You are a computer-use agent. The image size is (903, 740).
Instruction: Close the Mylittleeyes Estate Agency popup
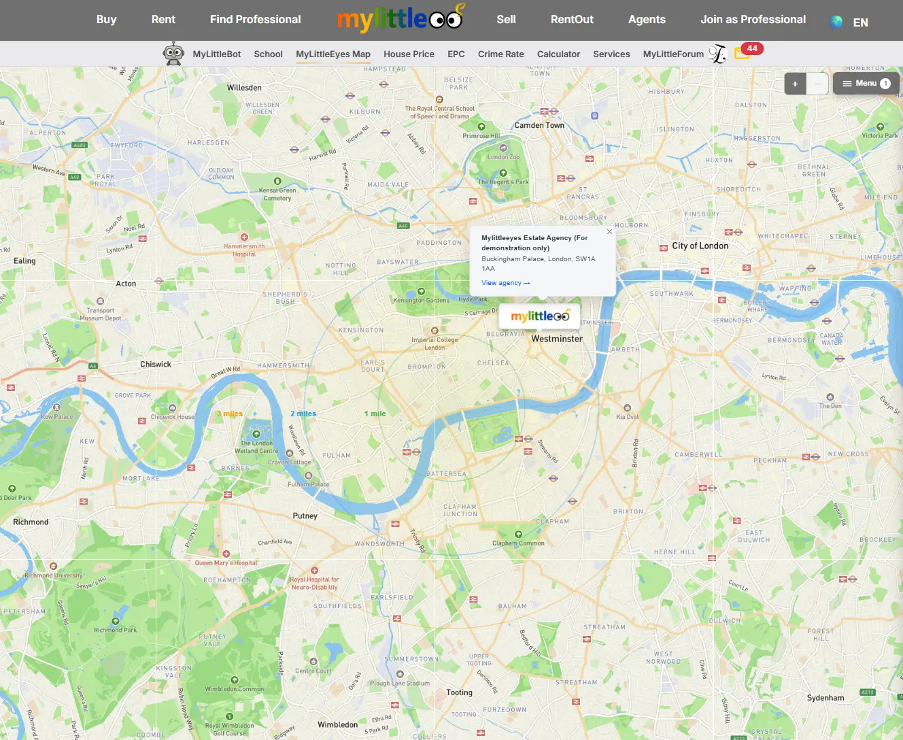point(609,231)
